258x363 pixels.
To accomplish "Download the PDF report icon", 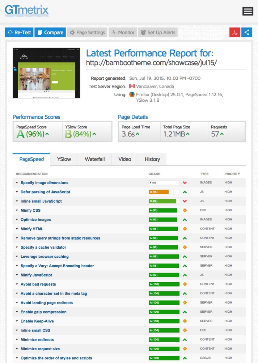I will (x=235, y=33).
